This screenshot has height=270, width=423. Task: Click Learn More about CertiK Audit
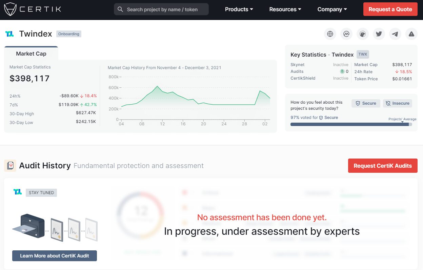pos(55,256)
